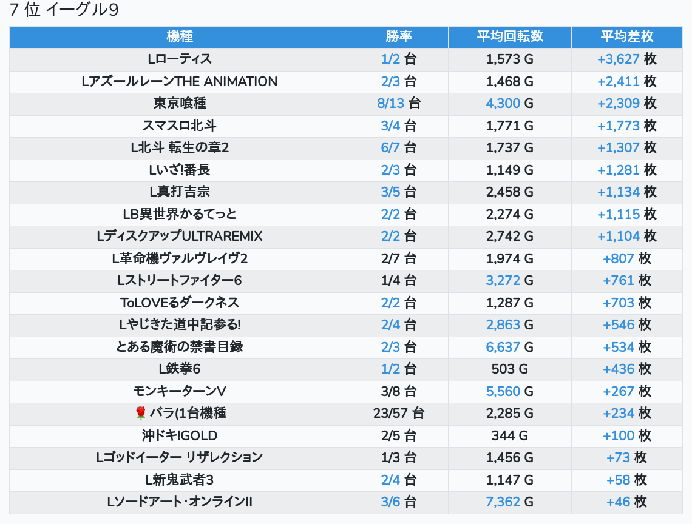Image resolution: width=692 pixels, height=524 pixels.
Task: Click the 7 位 イーグル9 heading
Action: (64, 10)
